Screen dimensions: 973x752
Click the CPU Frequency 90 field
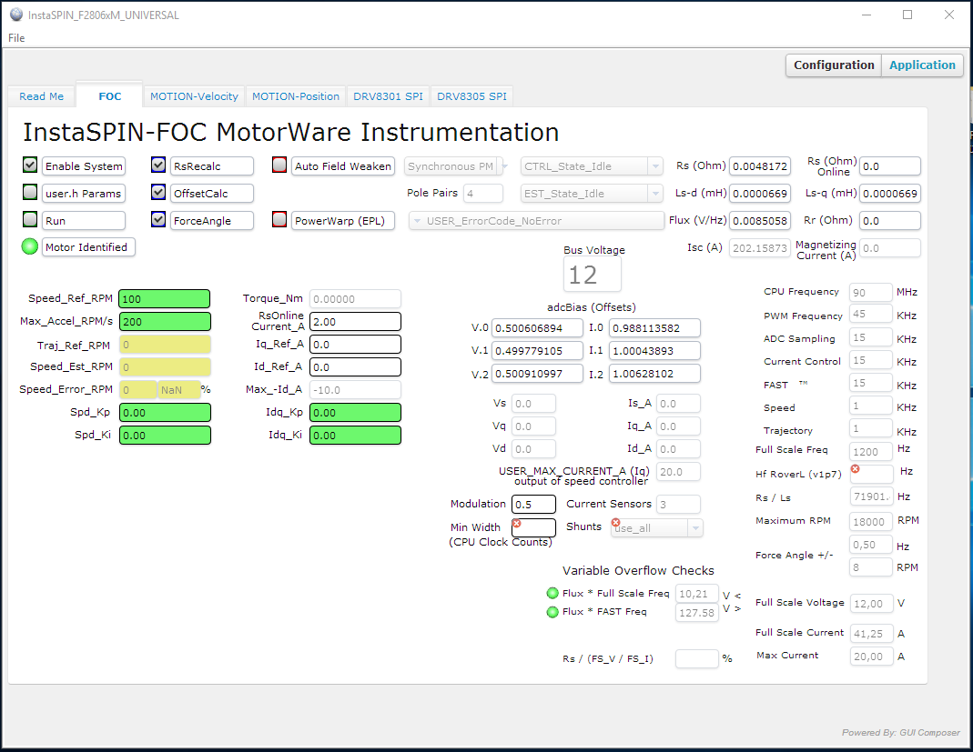[x=871, y=293]
